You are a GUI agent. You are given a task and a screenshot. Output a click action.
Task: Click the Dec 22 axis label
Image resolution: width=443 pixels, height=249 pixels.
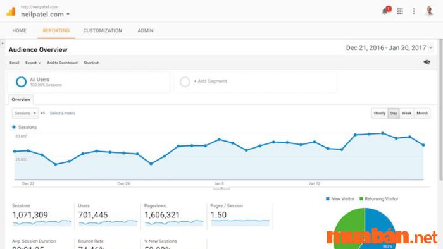coord(28,183)
